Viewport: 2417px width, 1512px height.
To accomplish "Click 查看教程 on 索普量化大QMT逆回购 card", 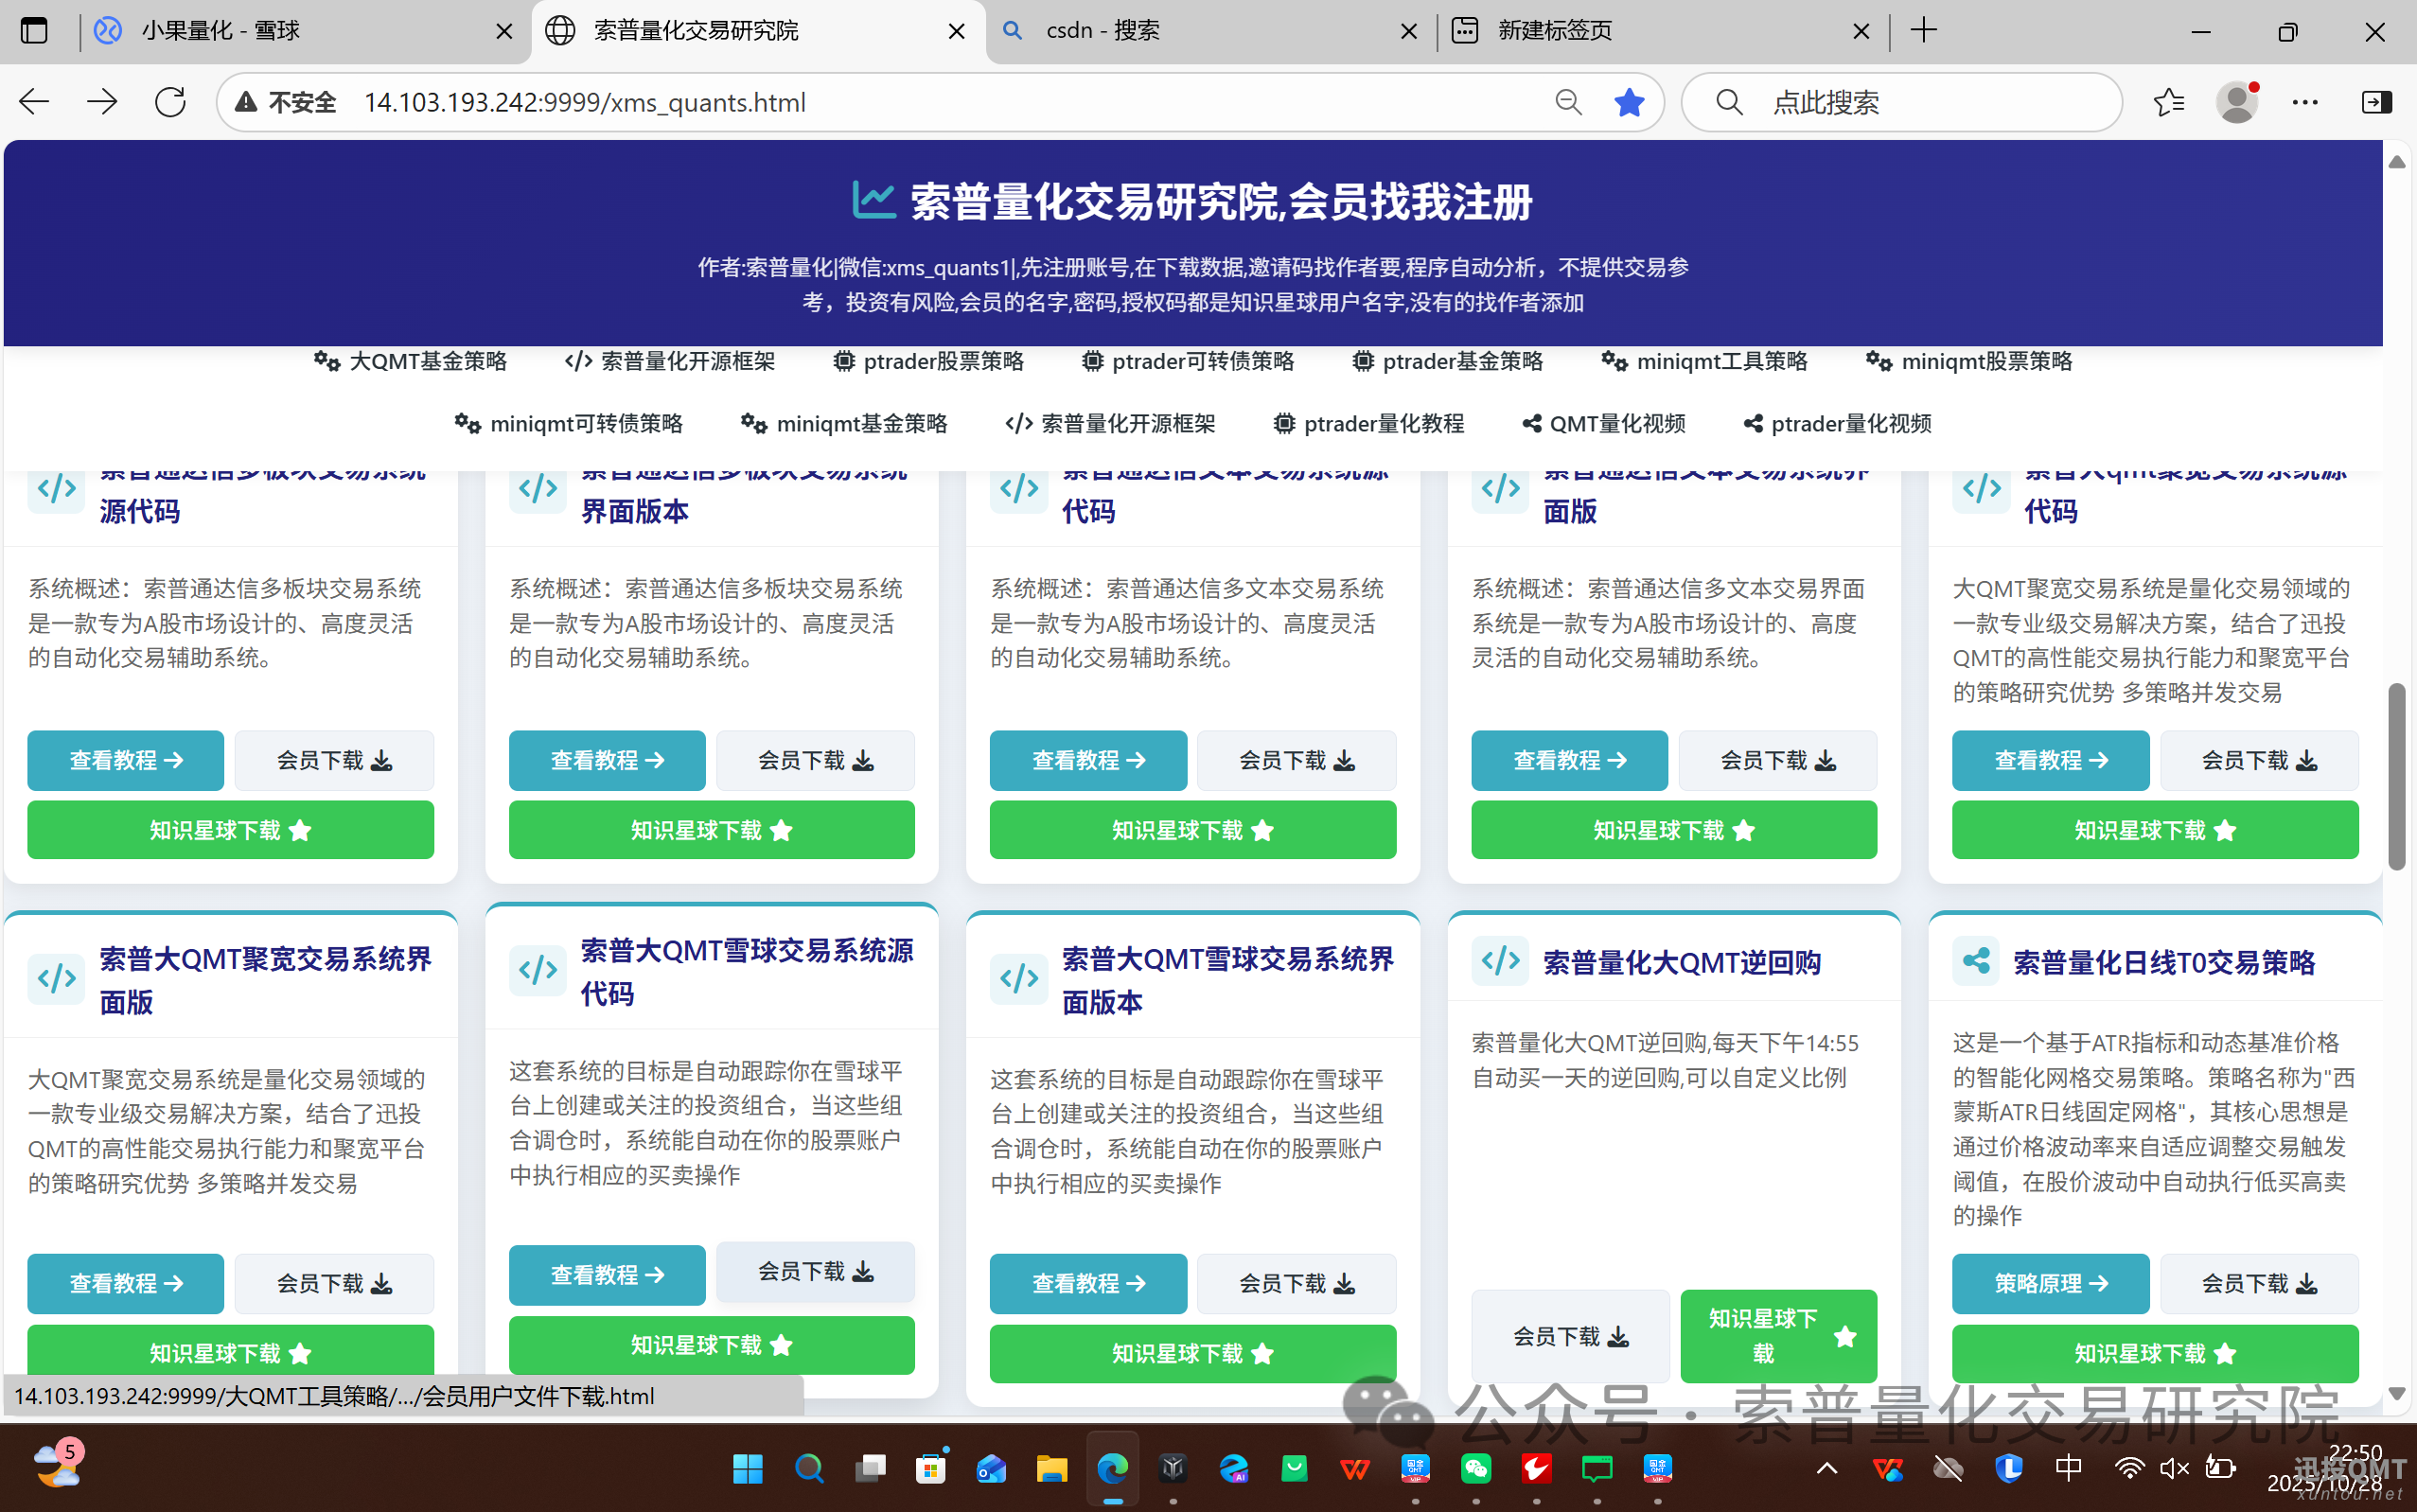I will pyautogui.click(x=1569, y=1335).
